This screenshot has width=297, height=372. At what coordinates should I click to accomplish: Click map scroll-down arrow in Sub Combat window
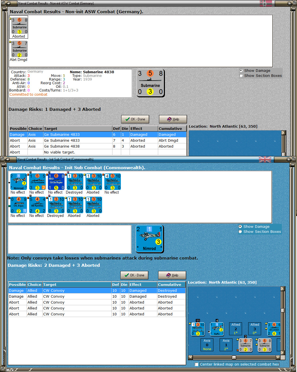pos(283,353)
